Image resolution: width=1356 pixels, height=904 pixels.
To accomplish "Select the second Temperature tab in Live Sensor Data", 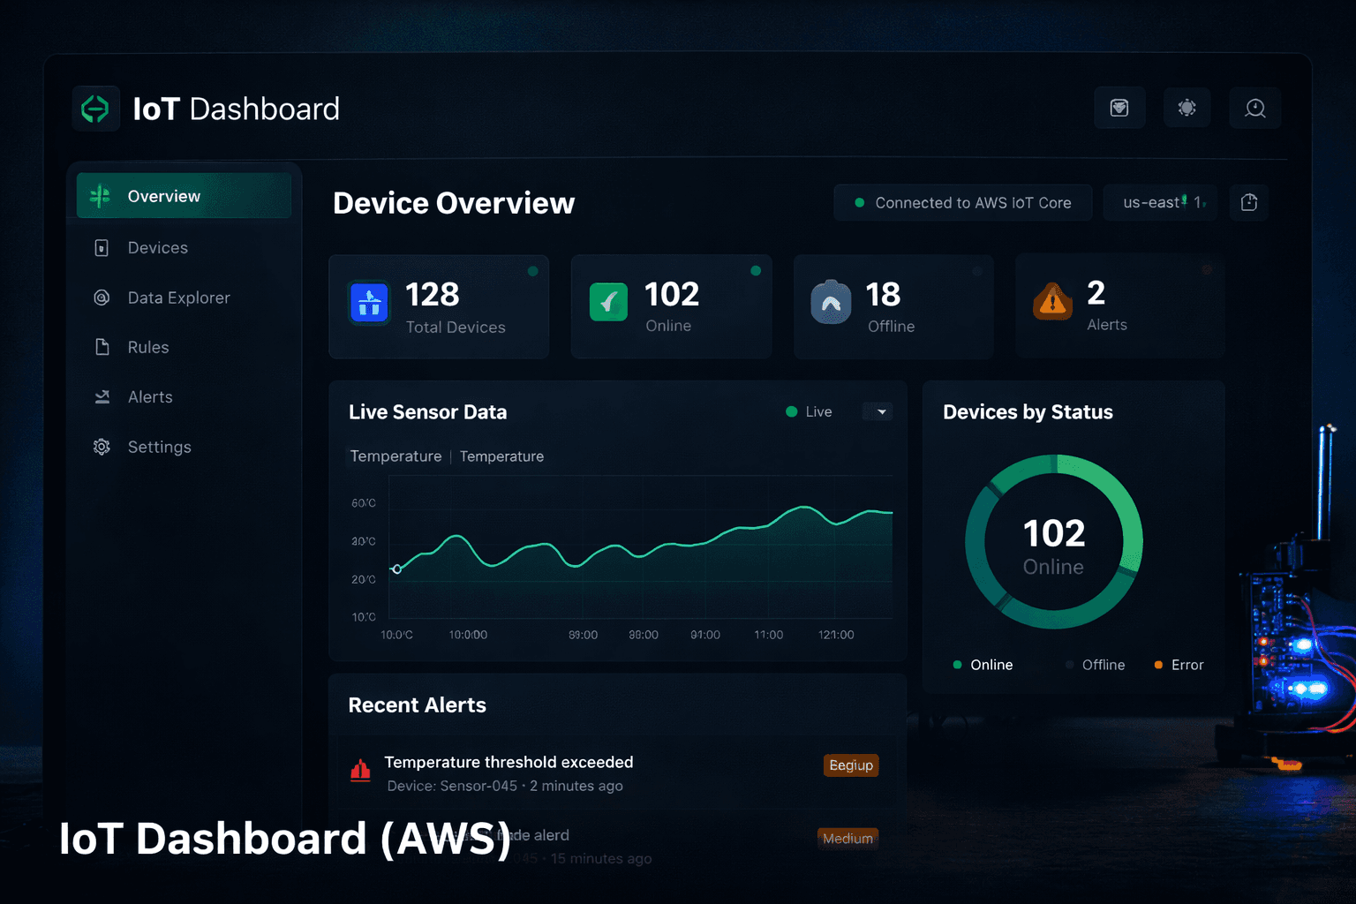I will pyautogui.click(x=501, y=456).
